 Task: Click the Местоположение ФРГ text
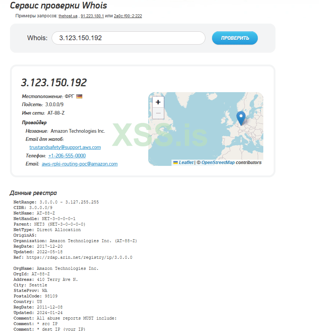point(48,97)
